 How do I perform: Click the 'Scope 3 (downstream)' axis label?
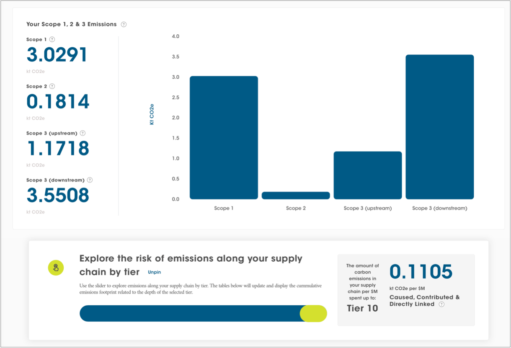point(439,208)
